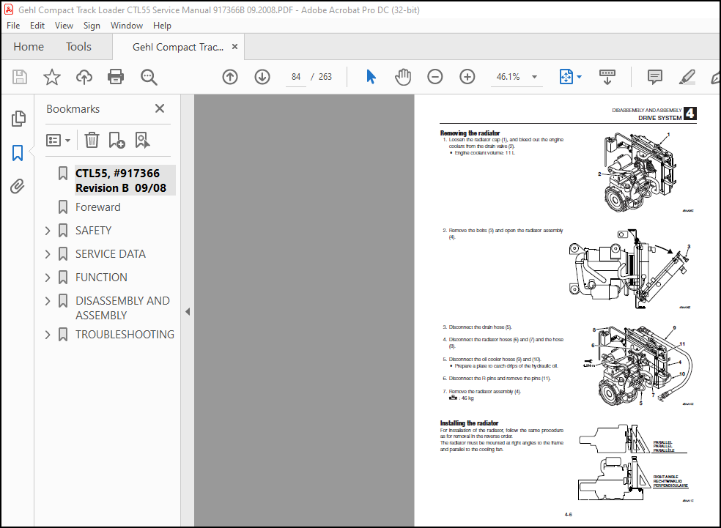Click the page number field showing 84
The height and width of the screenshot is (528, 721).
click(x=296, y=77)
